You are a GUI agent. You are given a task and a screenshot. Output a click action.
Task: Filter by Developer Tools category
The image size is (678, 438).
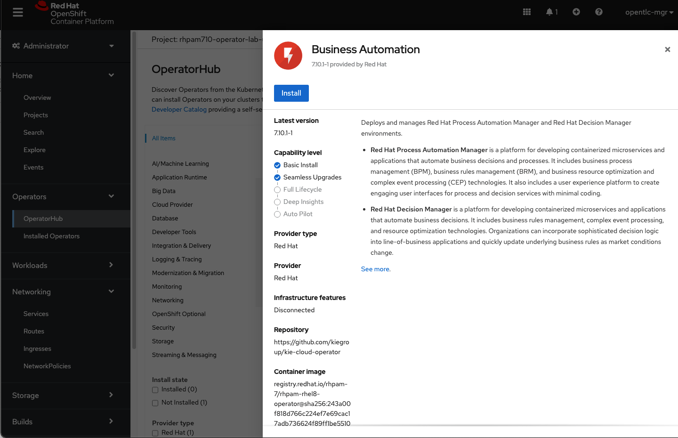click(x=174, y=232)
